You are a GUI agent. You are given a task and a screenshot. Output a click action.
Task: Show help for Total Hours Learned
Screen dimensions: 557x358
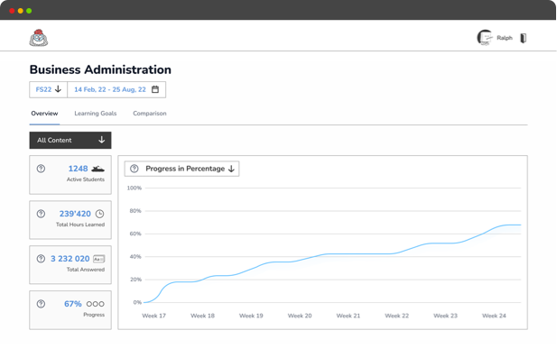(x=41, y=214)
